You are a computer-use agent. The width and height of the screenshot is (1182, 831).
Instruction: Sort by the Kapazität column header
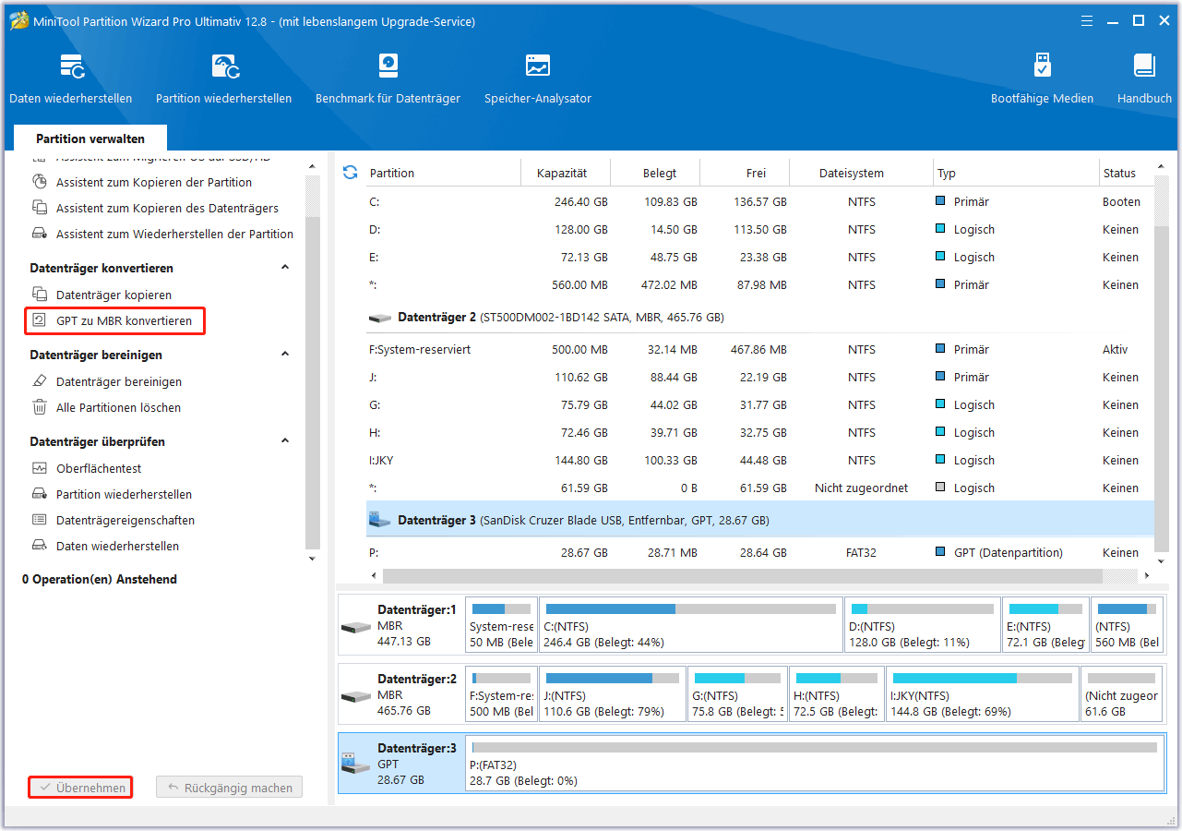point(567,173)
